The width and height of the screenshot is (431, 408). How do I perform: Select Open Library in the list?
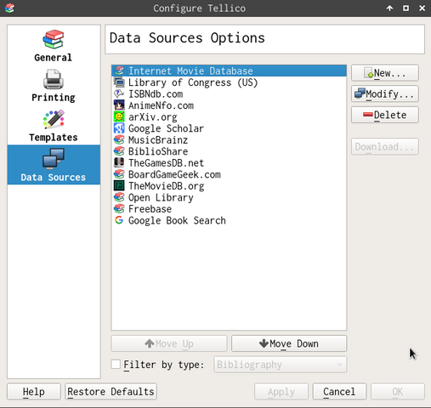161,197
